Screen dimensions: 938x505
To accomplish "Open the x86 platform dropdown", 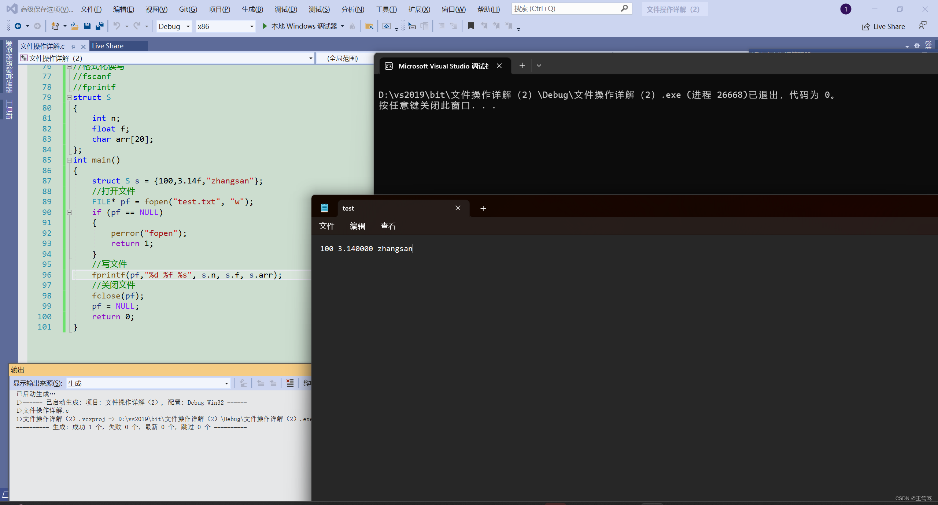I will coord(225,26).
